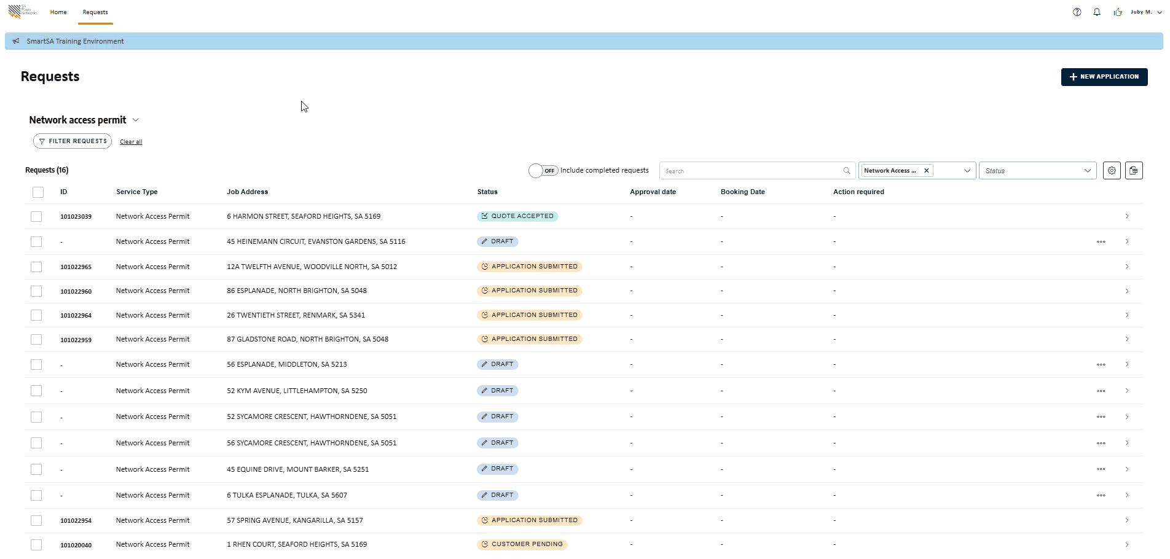
Task: Open the Requests navigation tab
Action: click(x=95, y=12)
